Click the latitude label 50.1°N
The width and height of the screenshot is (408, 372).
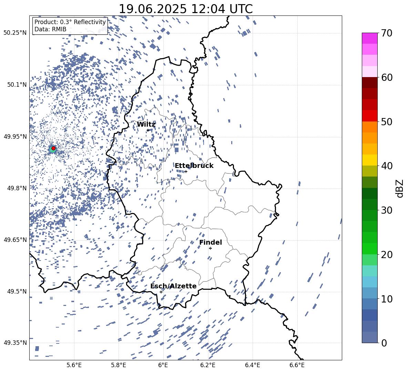tap(17, 85)
